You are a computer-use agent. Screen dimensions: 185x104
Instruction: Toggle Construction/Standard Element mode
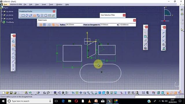point(49,25)
